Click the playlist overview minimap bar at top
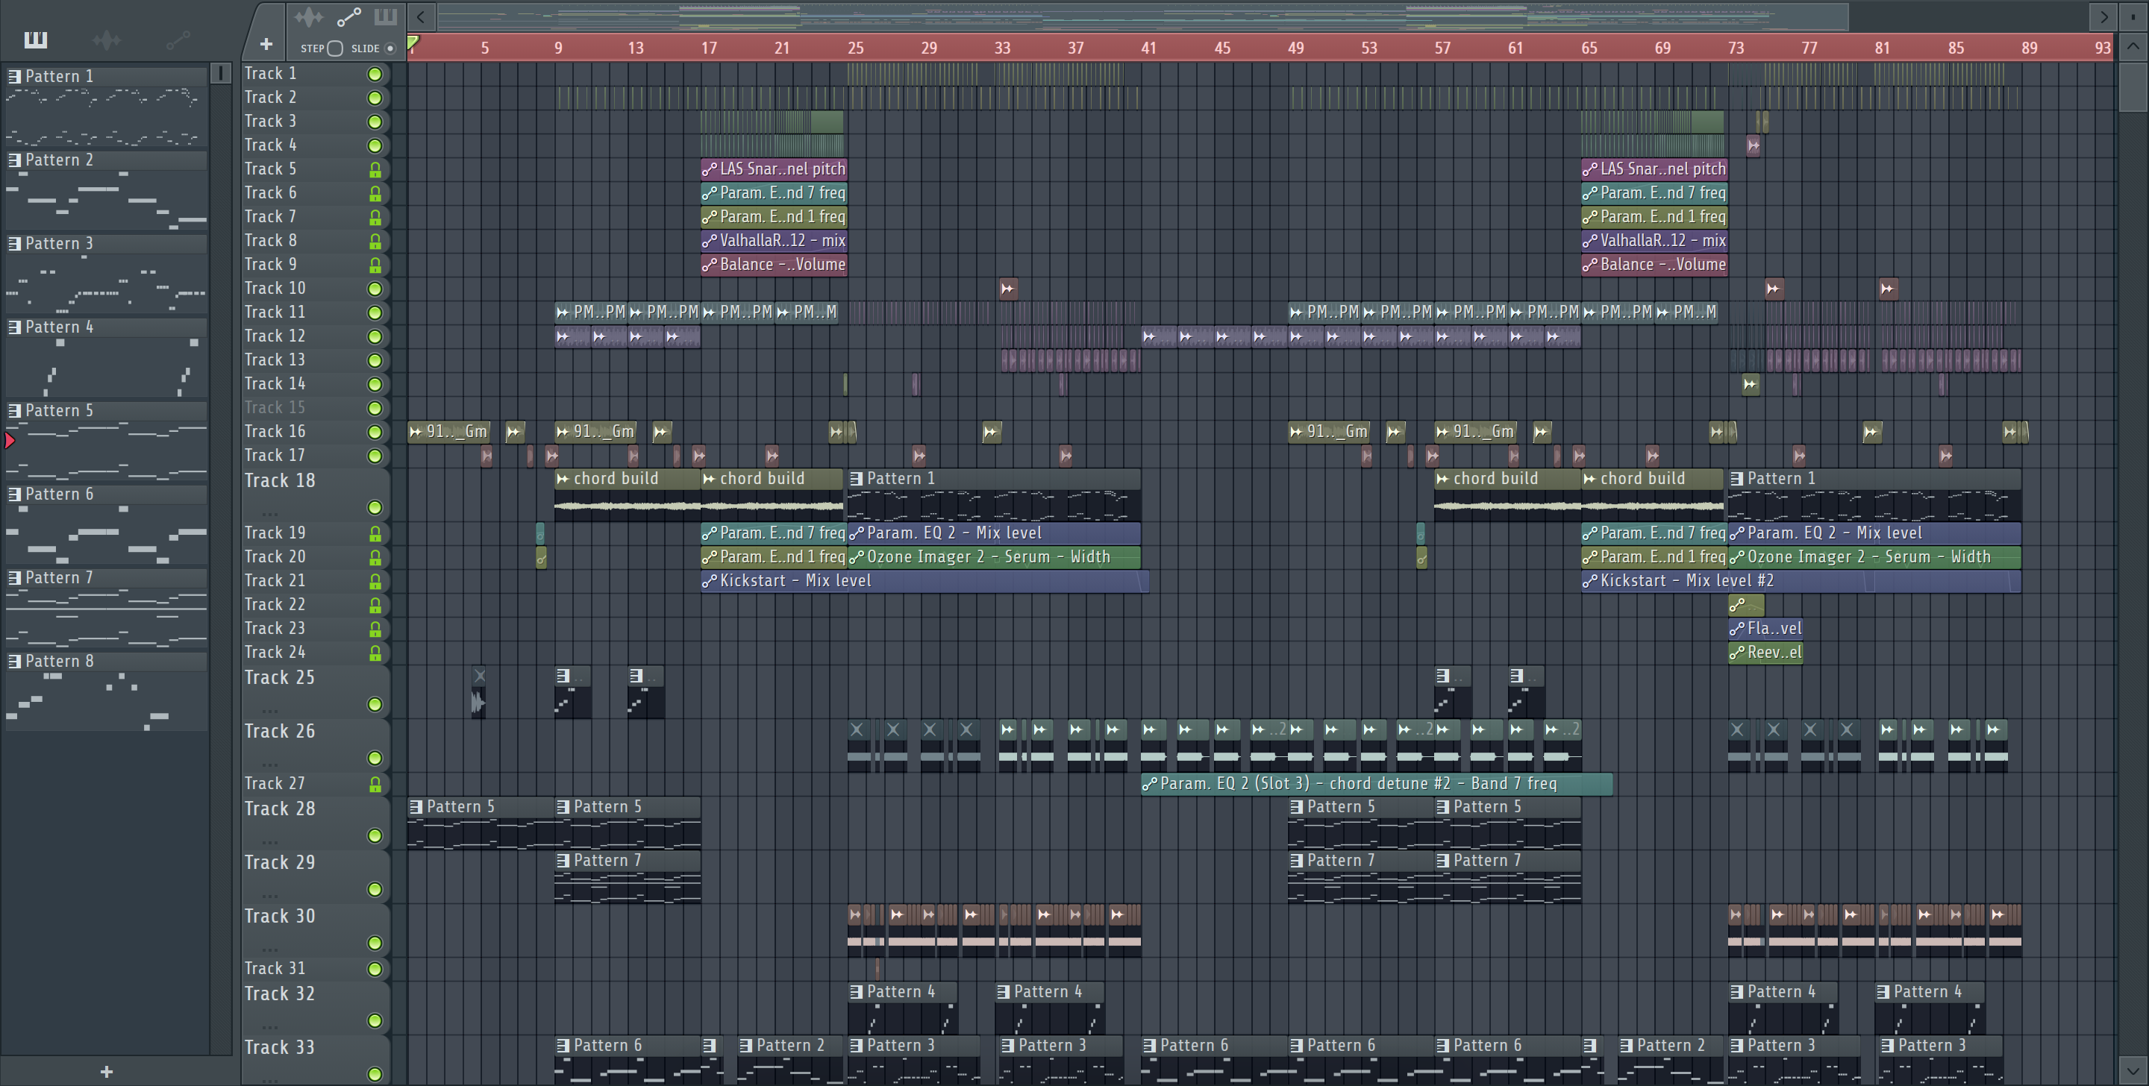 click(x=1143, y=16)
